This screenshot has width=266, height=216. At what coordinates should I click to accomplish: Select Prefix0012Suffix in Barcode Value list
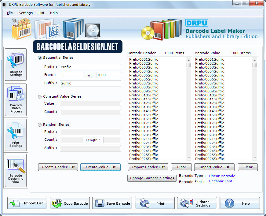[210, 103]
